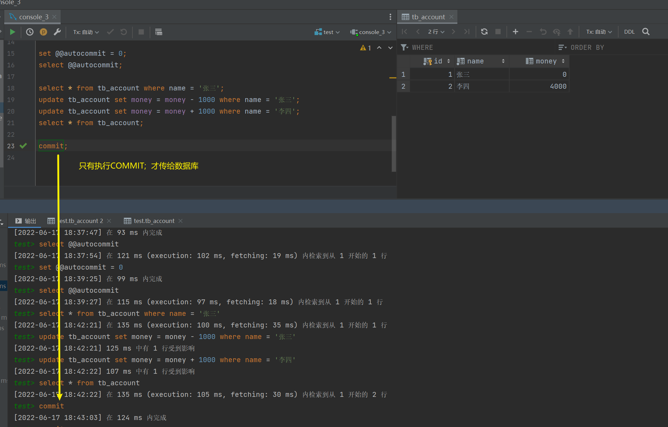
Task: Add a new row with the plus icon
Action: (515, 32)
